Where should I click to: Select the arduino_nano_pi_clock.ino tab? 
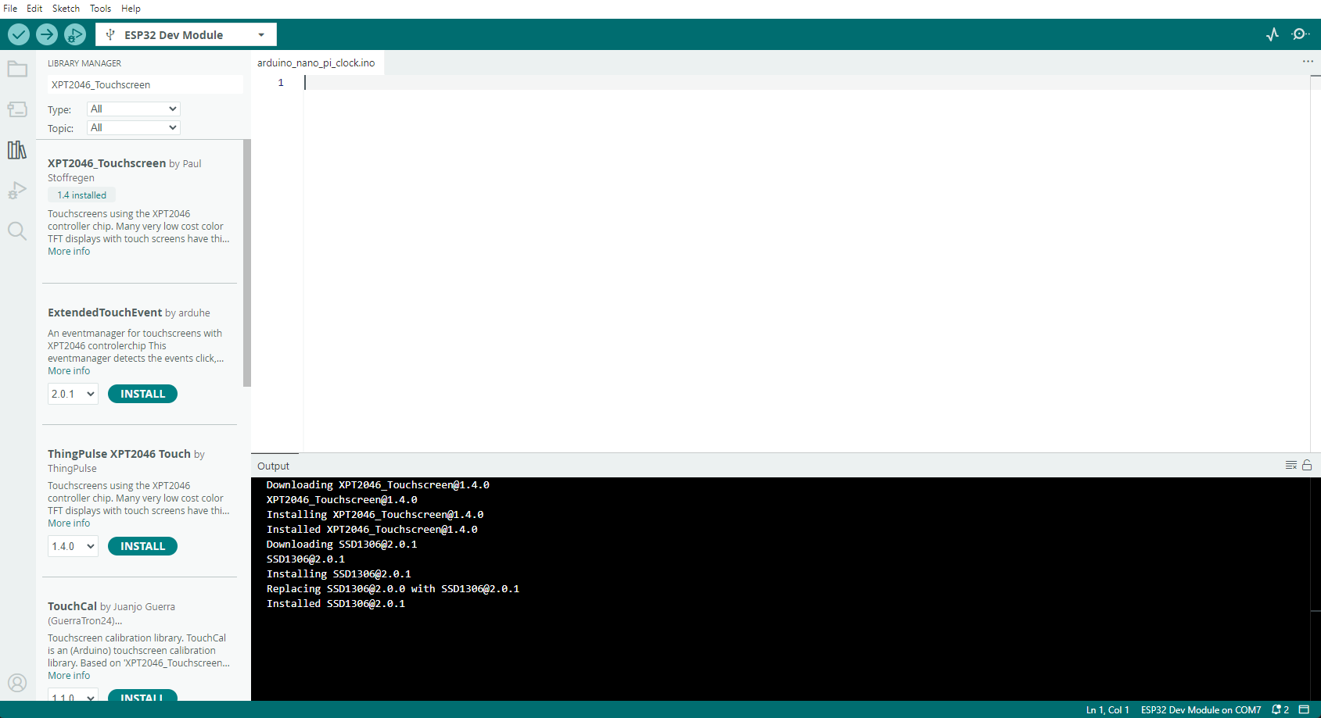(316, 63)
